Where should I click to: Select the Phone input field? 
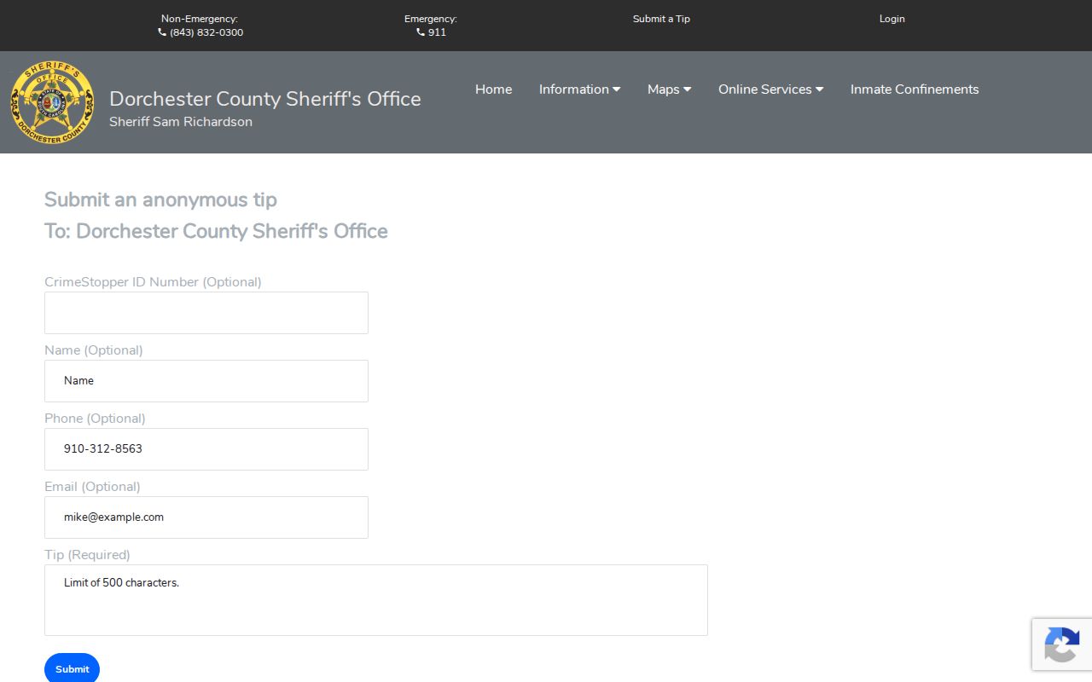pyautogui.click(x=206, y=449)
